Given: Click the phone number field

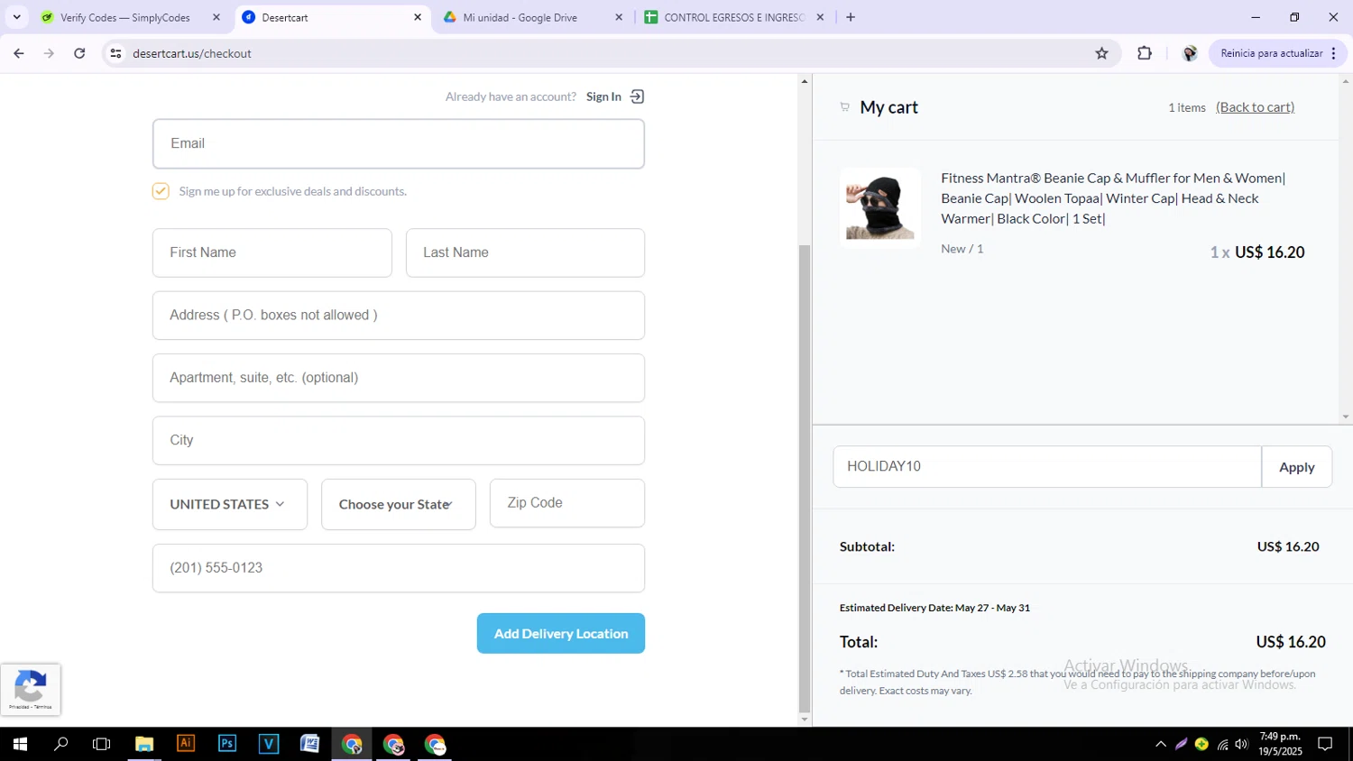Looking at the screenshot, I should (399, 568).
